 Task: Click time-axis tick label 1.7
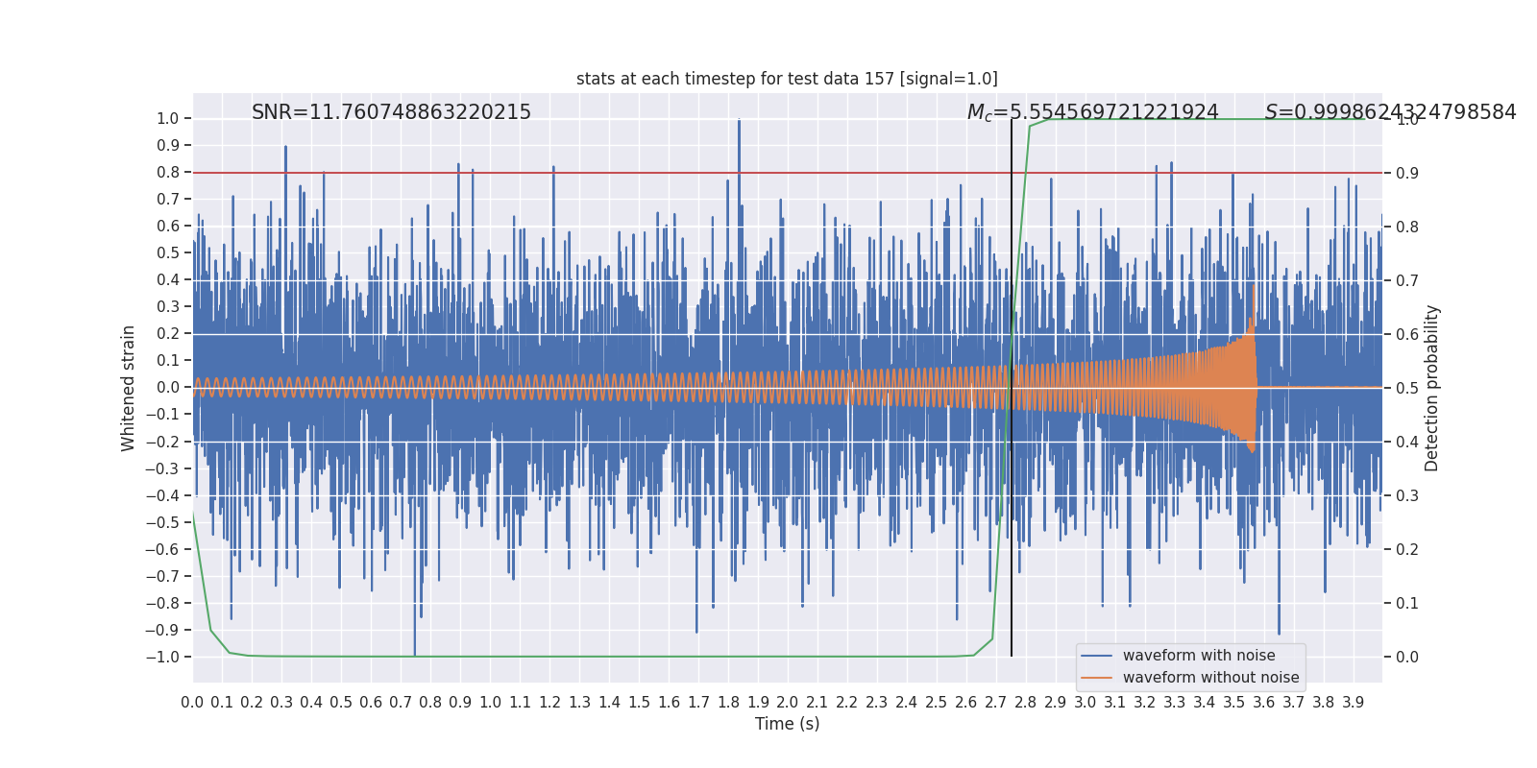pyautogui.click(x=698, y=702)
